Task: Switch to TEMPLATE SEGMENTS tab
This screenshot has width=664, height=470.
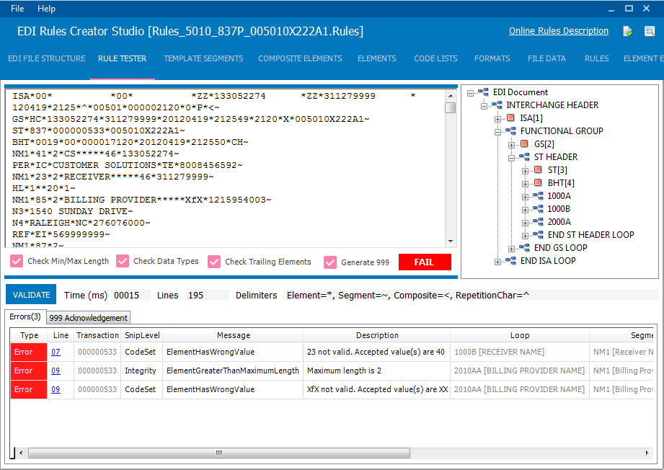Action: tap(204, 58)
